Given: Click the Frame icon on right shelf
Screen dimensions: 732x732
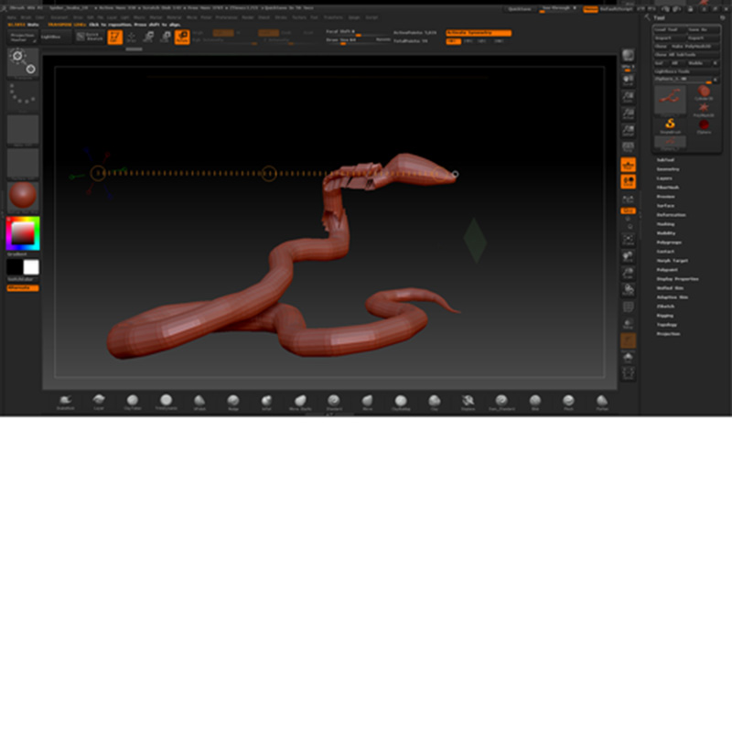Looking at the screenshot, I should 629,240.
